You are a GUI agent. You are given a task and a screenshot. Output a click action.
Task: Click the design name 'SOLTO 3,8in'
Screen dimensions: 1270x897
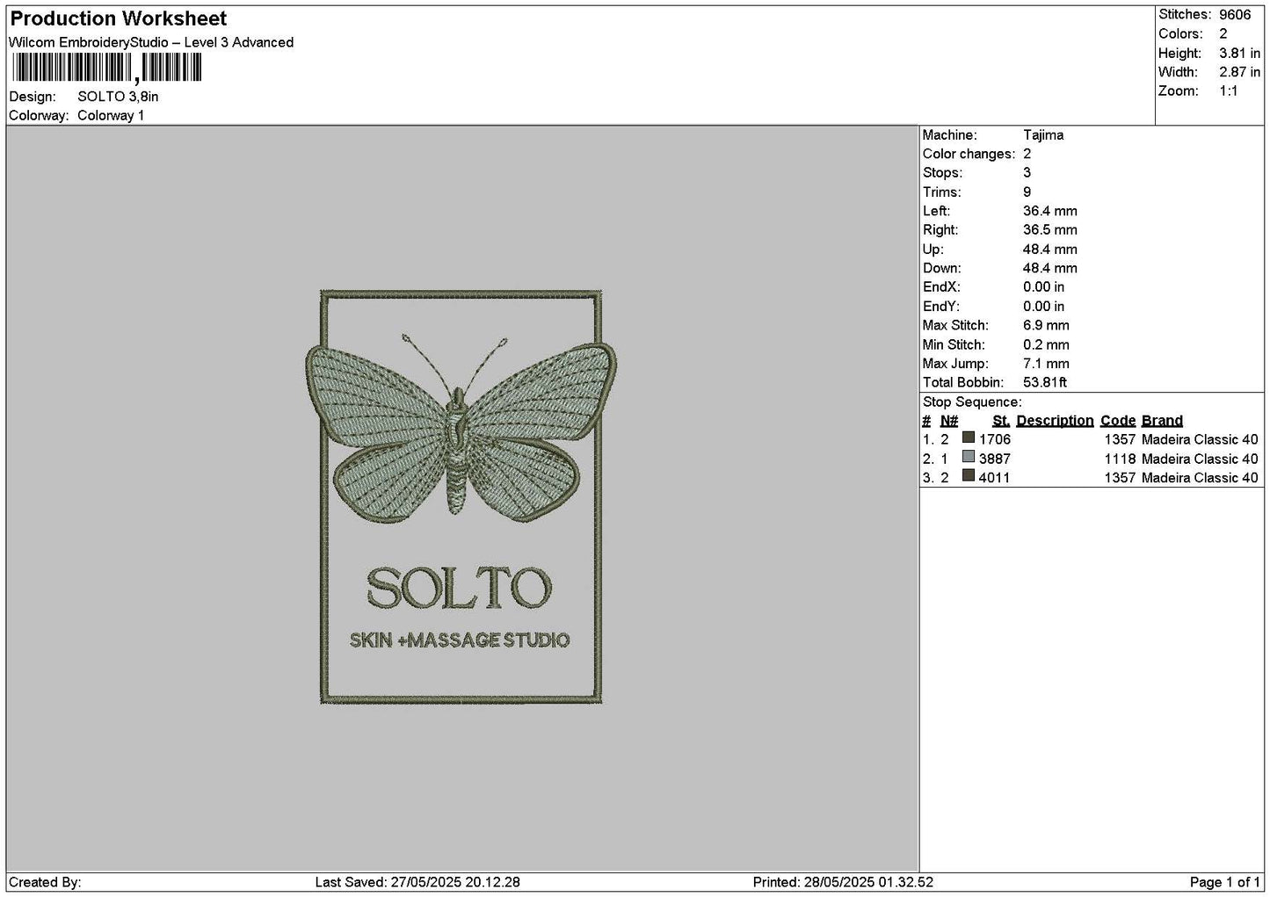point(118,97)
